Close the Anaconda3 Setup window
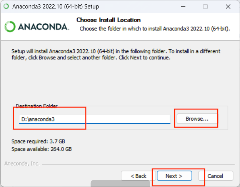 tap(228, 7)
